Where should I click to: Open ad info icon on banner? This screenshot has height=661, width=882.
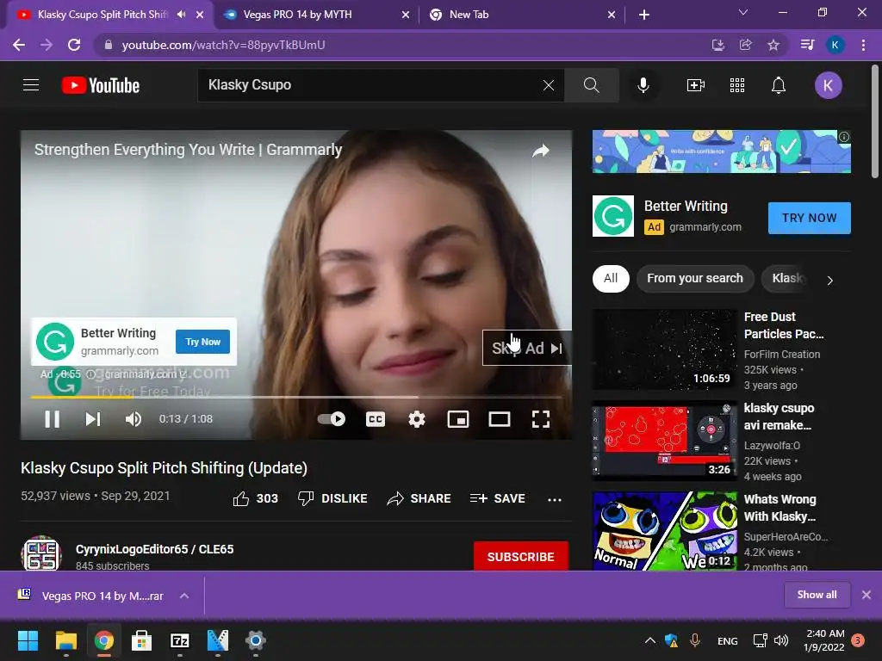pos(844,137)
